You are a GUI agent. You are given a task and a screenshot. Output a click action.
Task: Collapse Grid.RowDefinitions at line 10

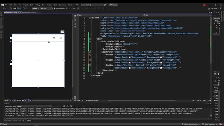[90, 41]
